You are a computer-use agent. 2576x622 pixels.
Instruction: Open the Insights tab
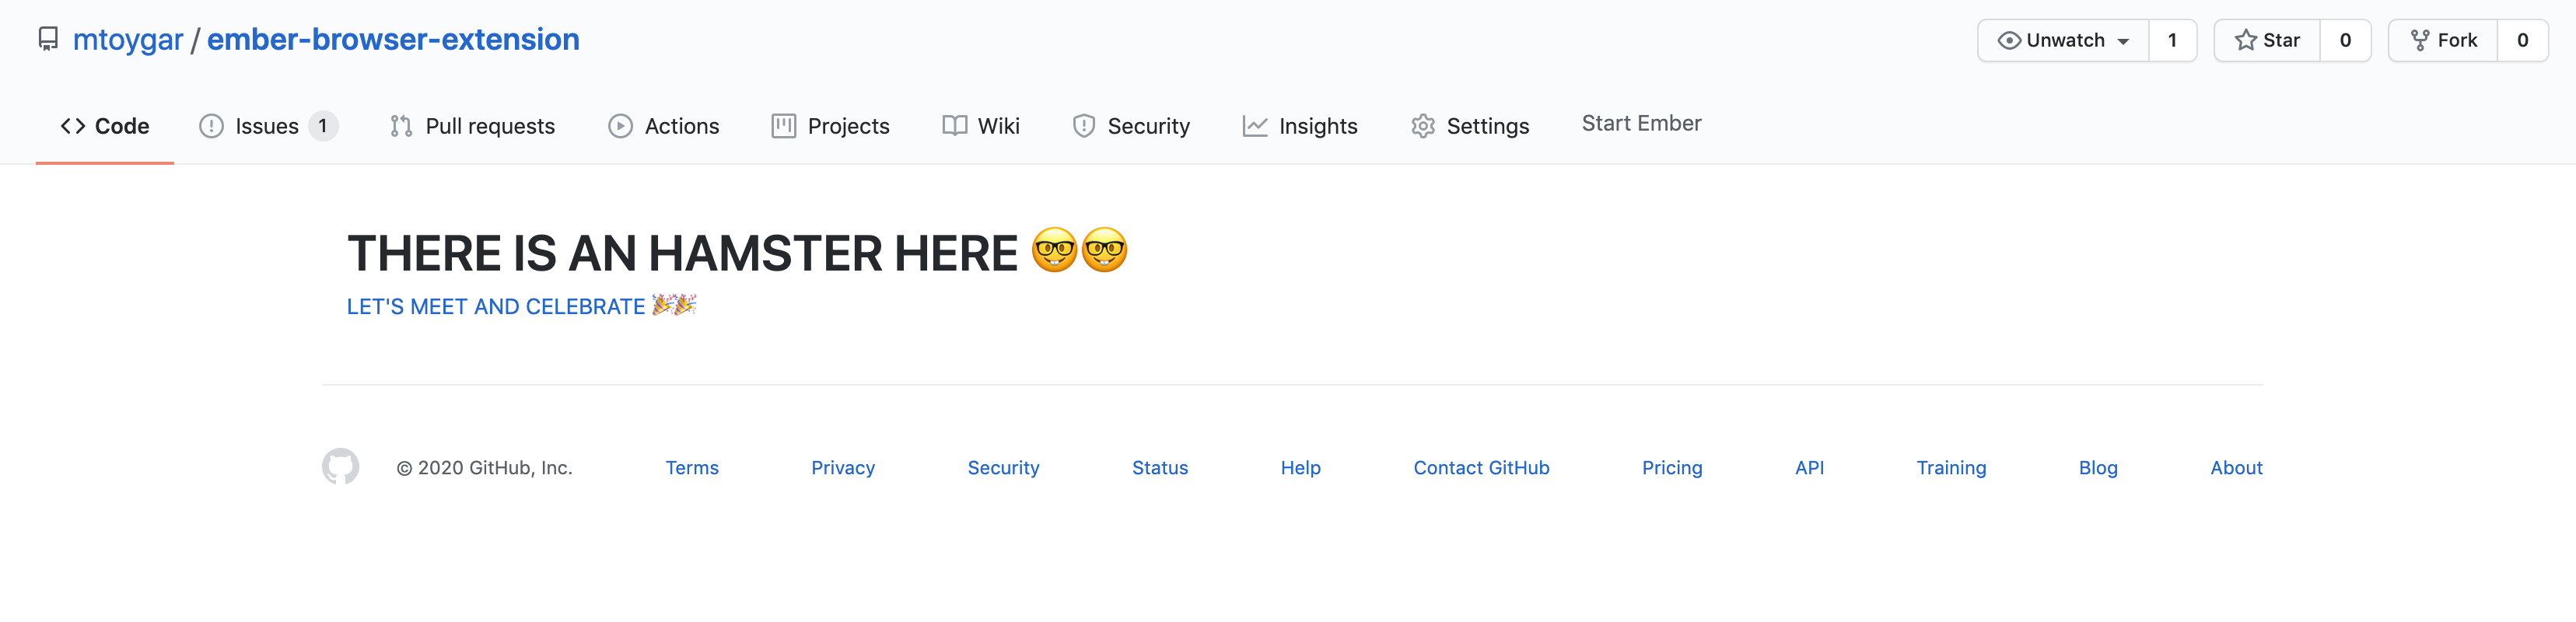coord(1300,126)
